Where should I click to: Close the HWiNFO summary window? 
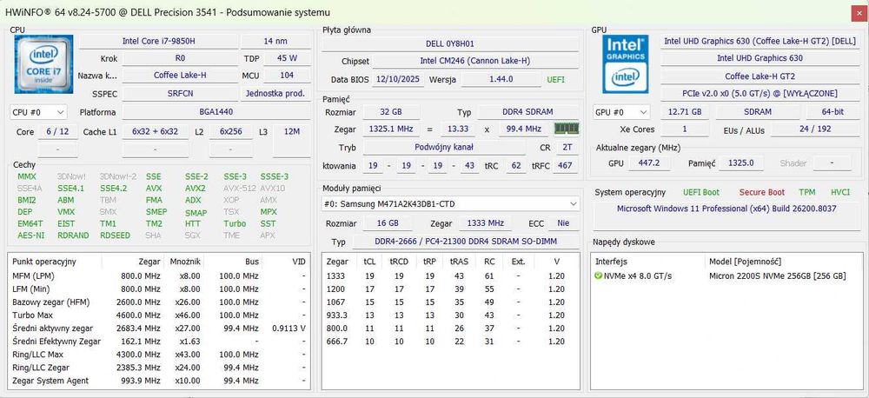click(x=858, y=12)
